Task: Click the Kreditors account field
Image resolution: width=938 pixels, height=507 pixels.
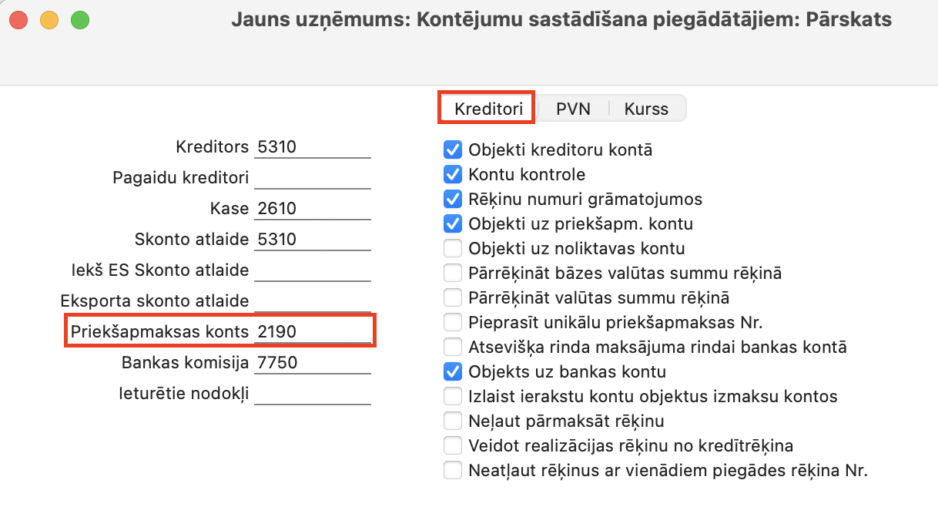Action: coord(312,147)
